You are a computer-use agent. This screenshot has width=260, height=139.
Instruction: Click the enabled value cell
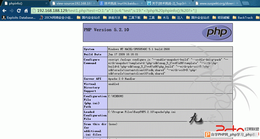point(170,87)
